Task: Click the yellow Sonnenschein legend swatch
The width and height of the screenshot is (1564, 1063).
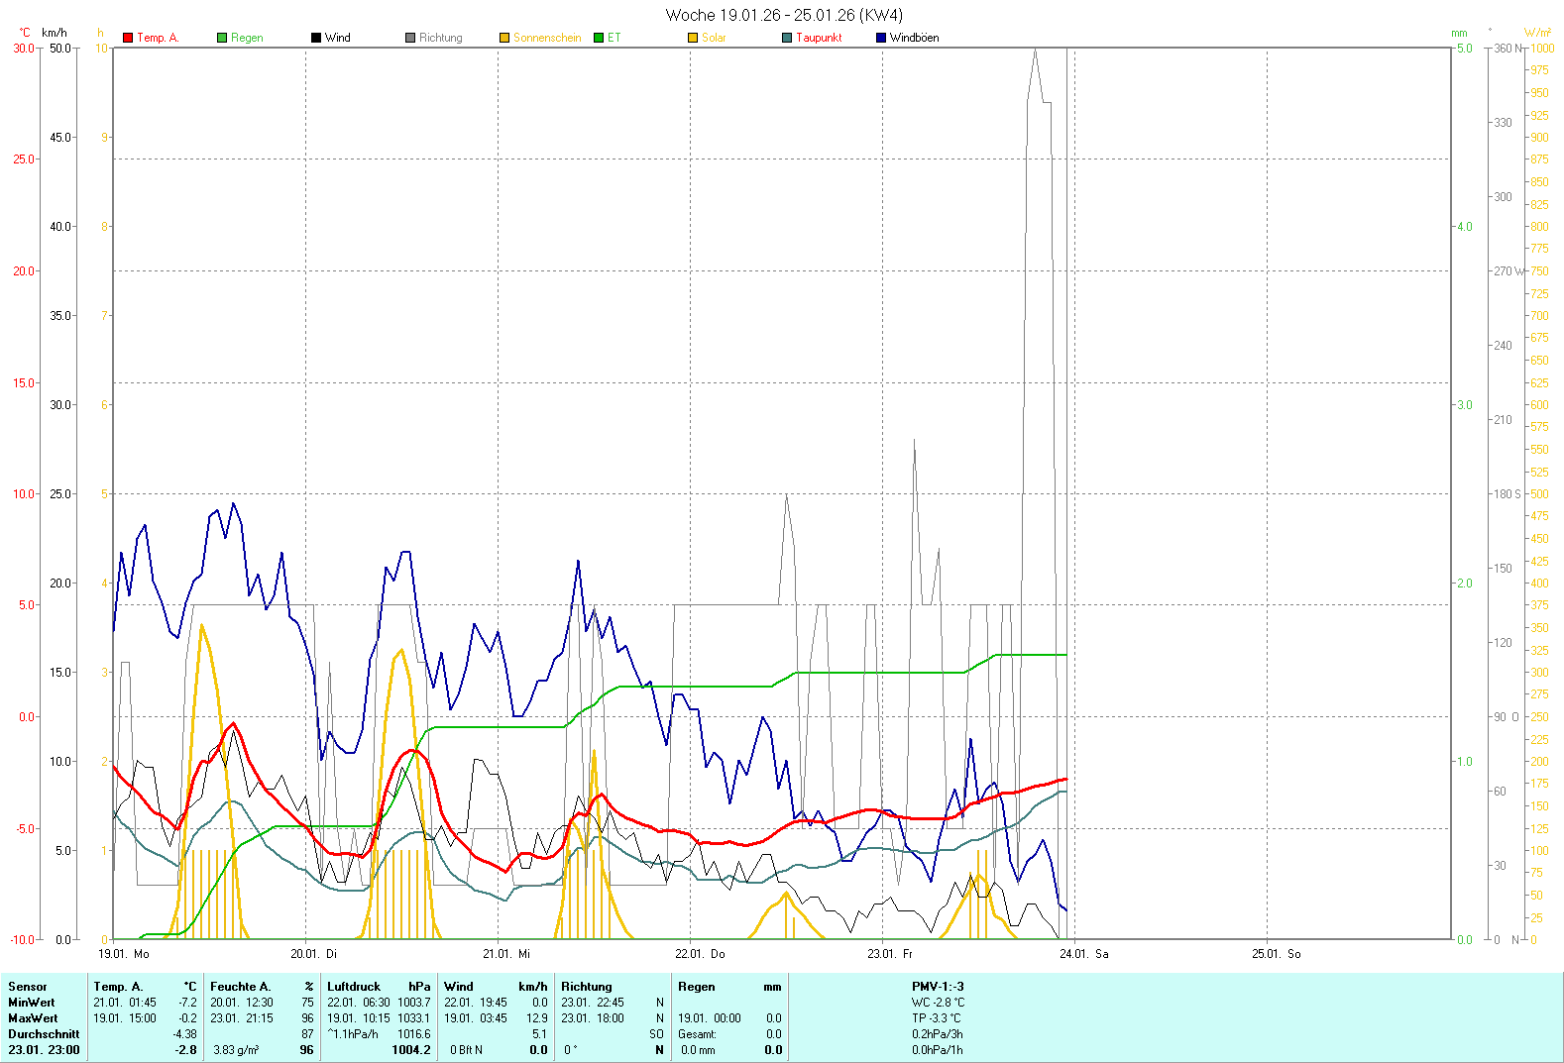Action: pyautogui.click(x=504, y=38)
